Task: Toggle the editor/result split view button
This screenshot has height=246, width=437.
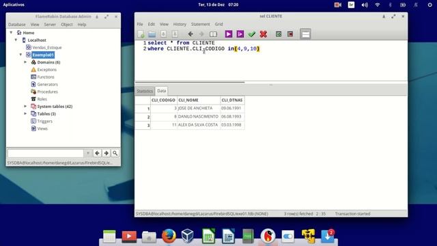Action: pyautogui.click(x=305, y=34)
